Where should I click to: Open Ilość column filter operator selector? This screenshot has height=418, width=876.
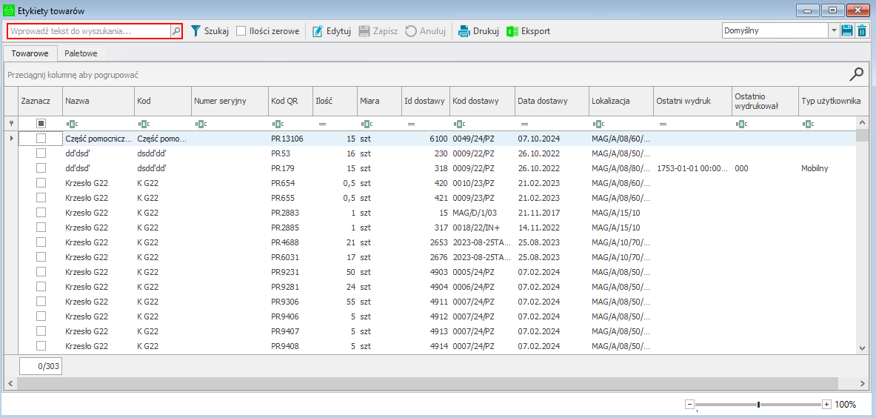(x=322, y=124)
